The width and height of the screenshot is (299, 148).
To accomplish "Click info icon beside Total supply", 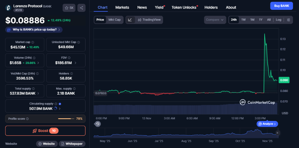I will point(33,88).
